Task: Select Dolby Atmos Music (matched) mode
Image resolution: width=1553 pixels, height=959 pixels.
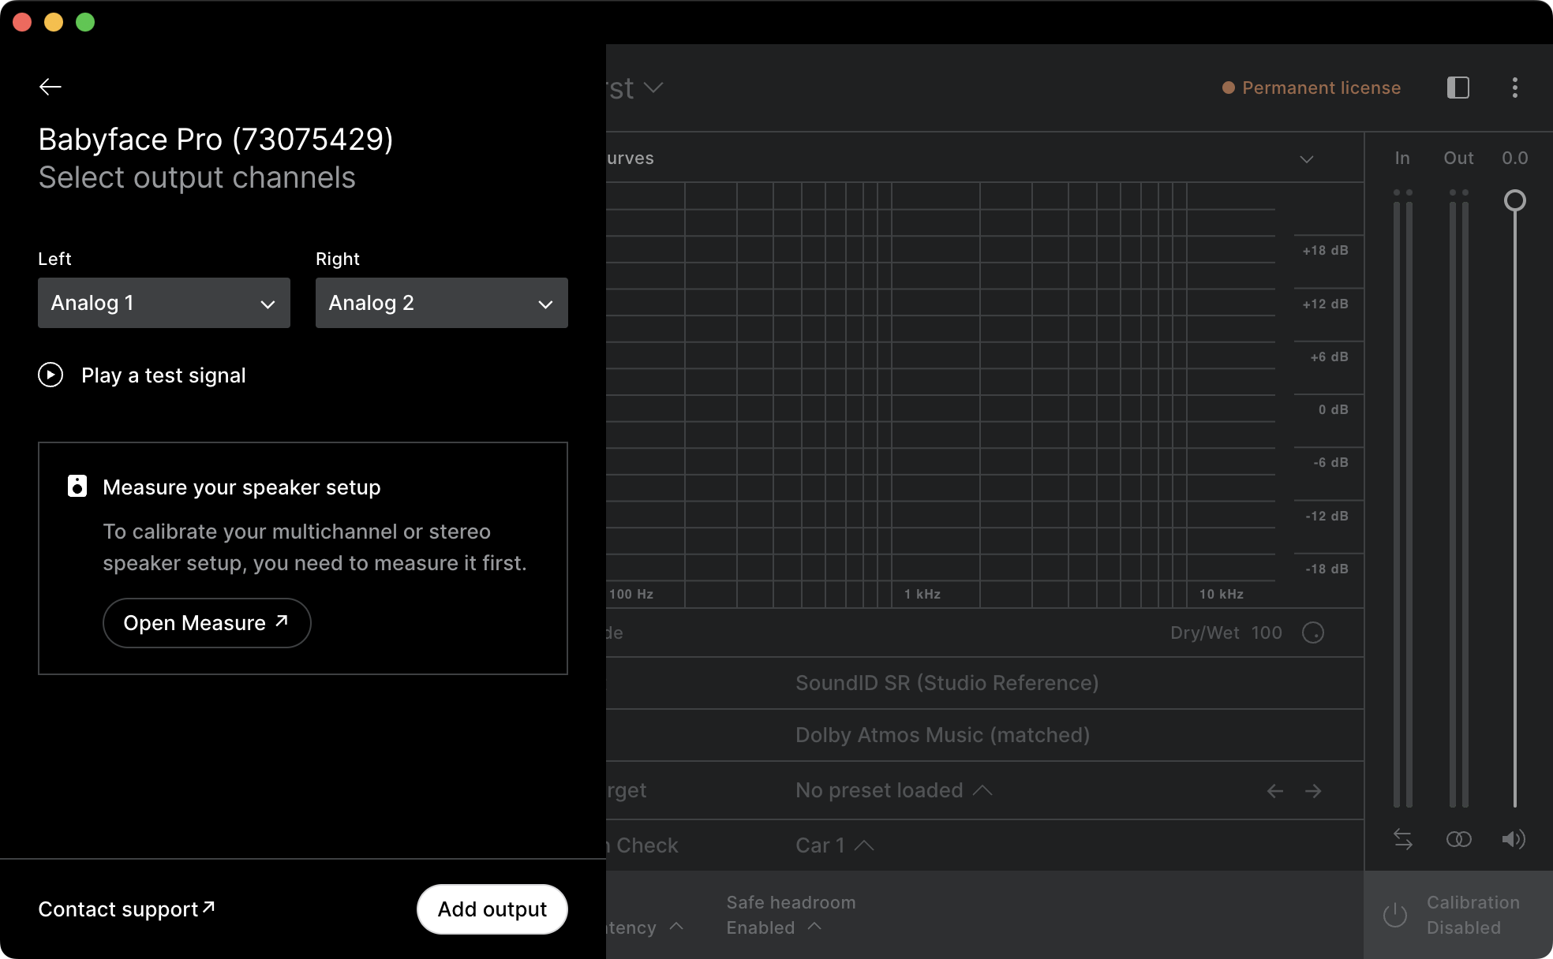Action: tap(942, 735)
